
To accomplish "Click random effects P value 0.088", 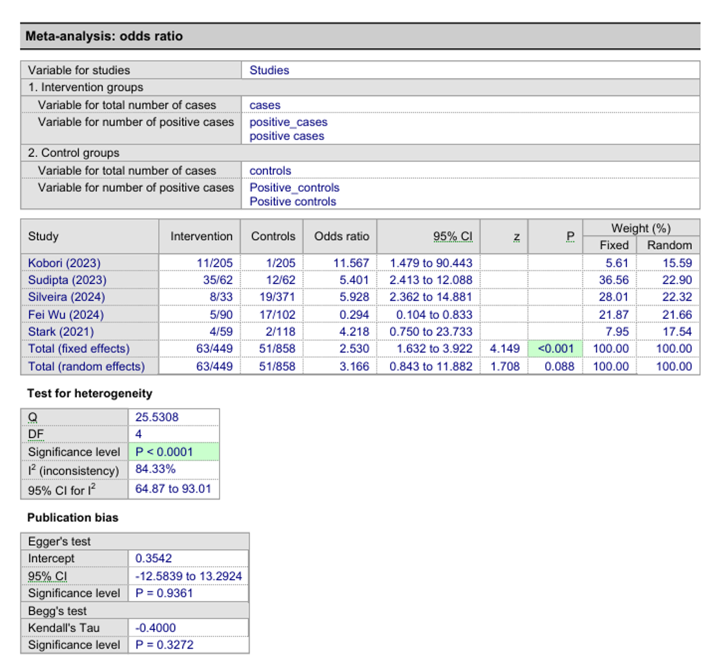I will 559,366.
